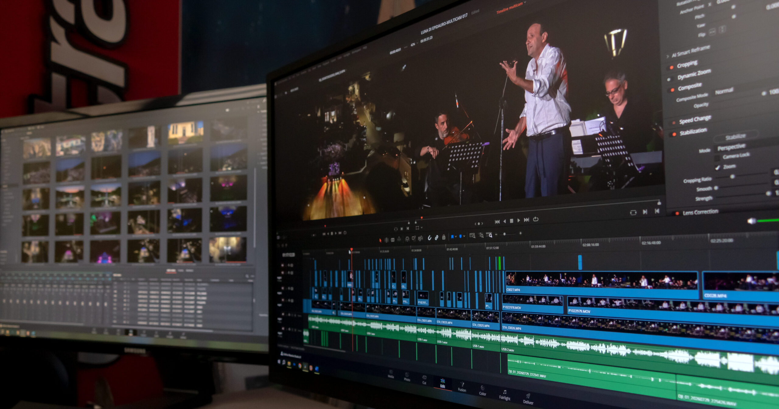Click the Custom Zoom icon
Image resolution: width=779 pixels, height=409 pixels.
click(x=489, y=235)
